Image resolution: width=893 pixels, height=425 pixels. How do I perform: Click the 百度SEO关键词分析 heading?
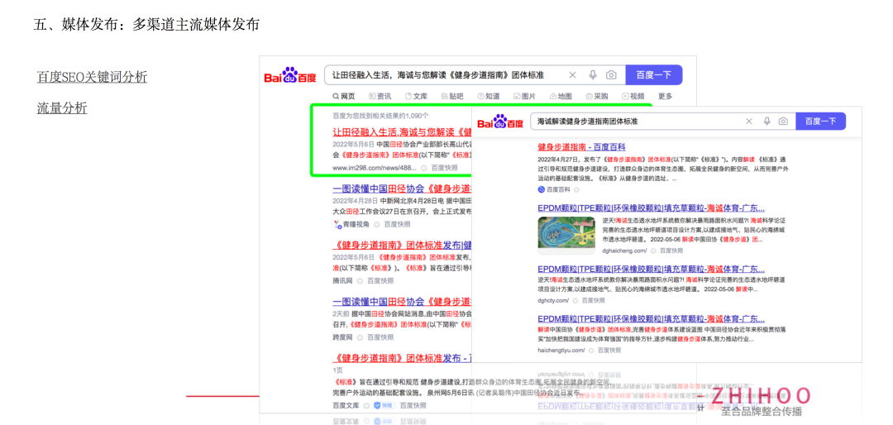[92, 77]
